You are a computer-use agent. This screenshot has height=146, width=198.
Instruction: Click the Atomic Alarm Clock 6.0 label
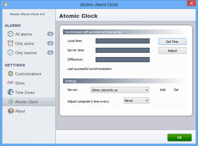tap(27, 14)
